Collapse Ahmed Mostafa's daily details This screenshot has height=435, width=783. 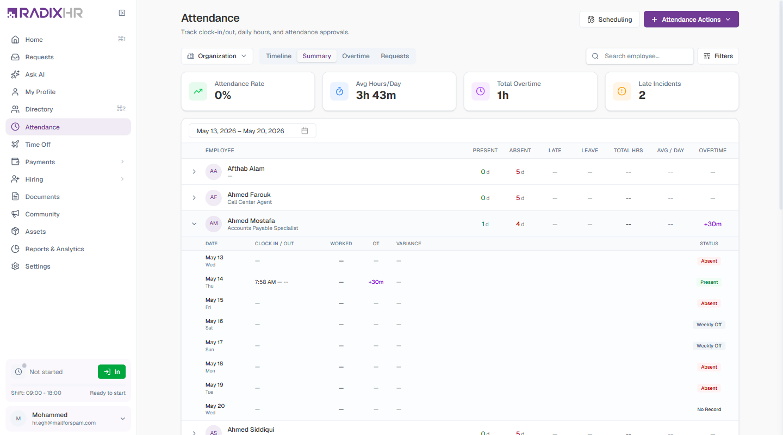194,223
